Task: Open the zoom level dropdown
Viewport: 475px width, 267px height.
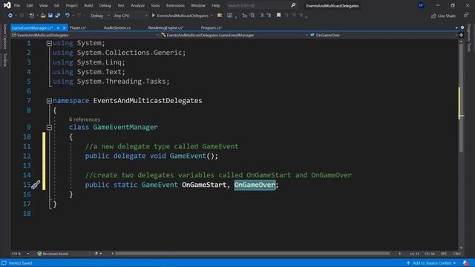Action: [28, 254]
